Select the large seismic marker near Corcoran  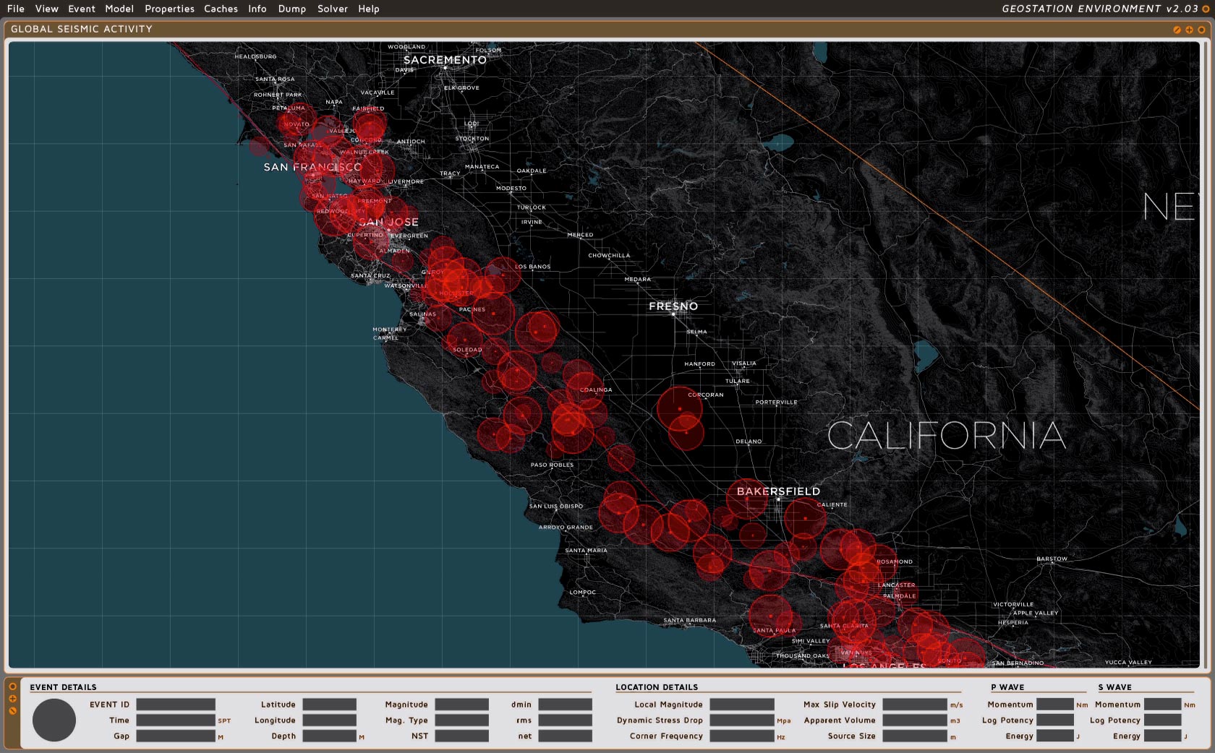679,408
